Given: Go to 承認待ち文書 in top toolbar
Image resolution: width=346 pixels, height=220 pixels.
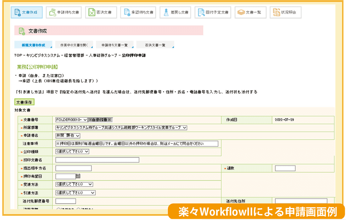Looking at the screenshot, I should click(x=138, y=12).
